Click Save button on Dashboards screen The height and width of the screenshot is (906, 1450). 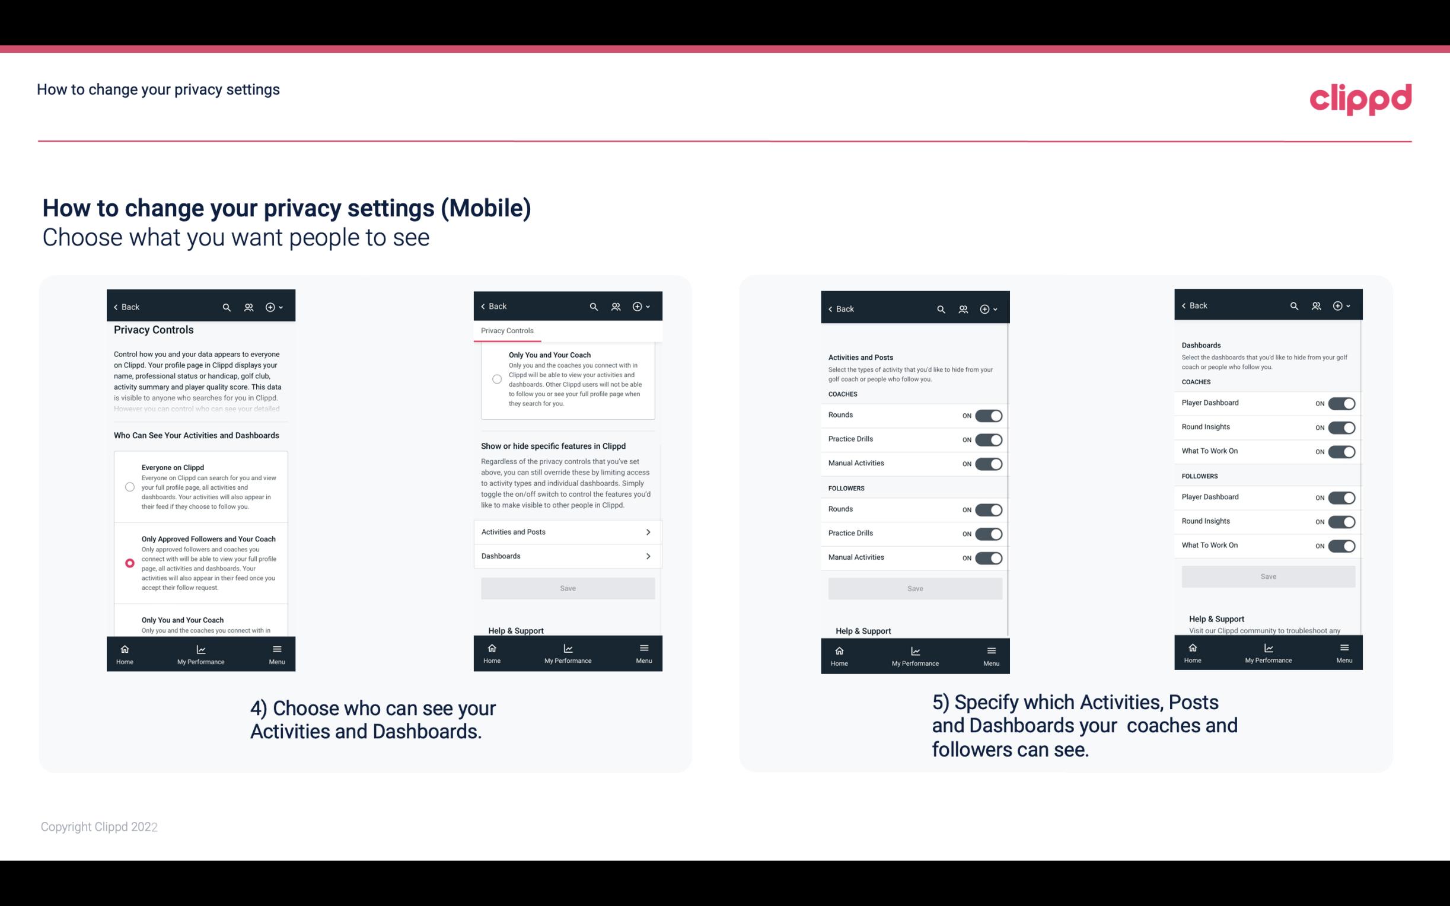(1267, 575)
